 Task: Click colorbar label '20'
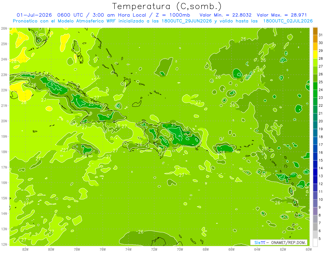pos(321,121)
